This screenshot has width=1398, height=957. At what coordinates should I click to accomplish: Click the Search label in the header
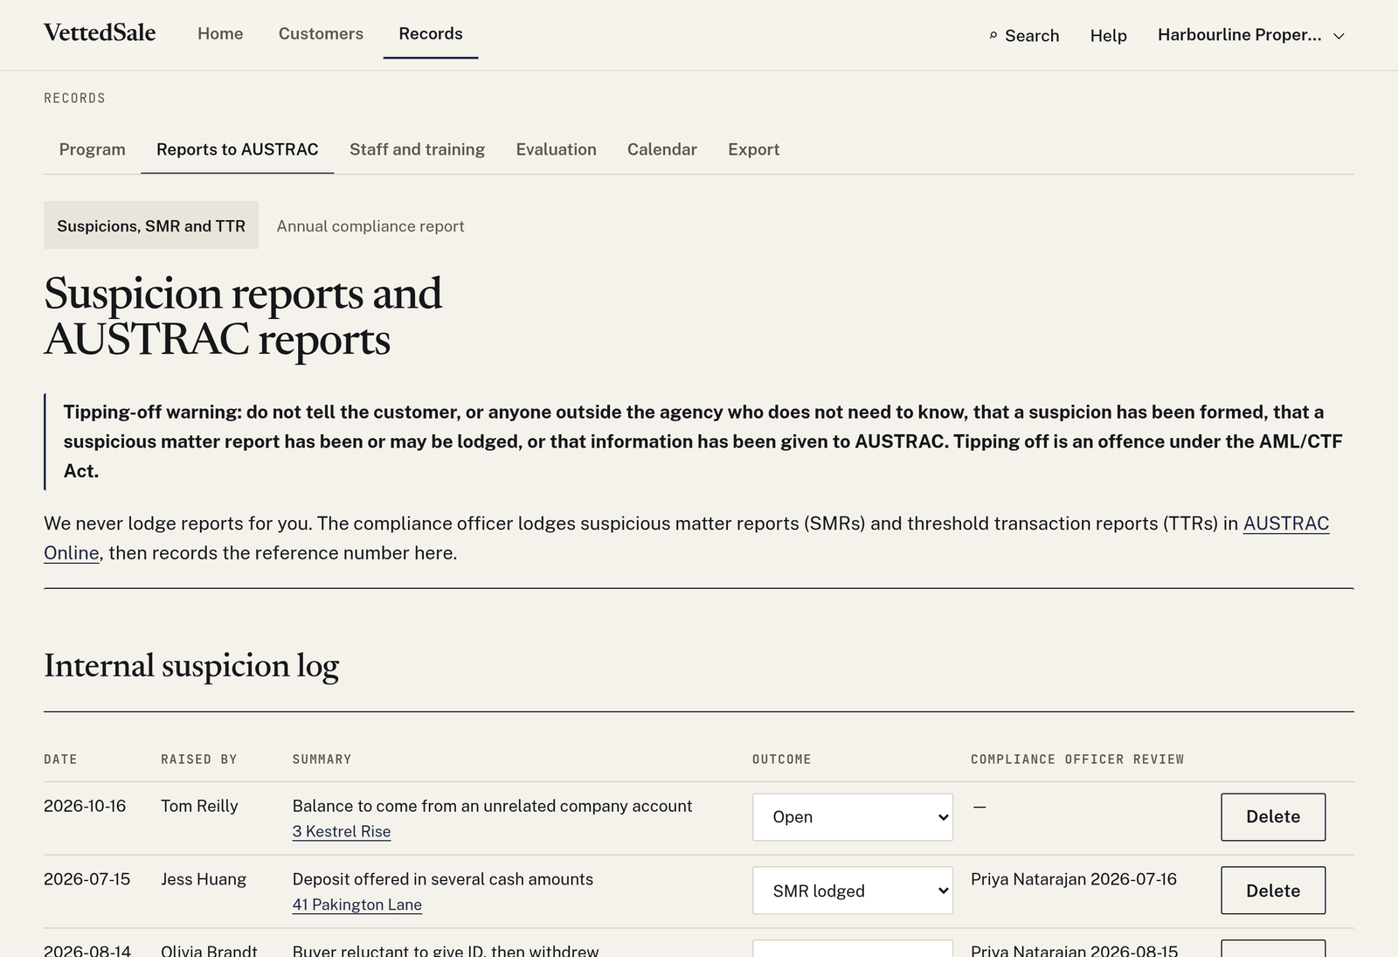coord(1032,36)
